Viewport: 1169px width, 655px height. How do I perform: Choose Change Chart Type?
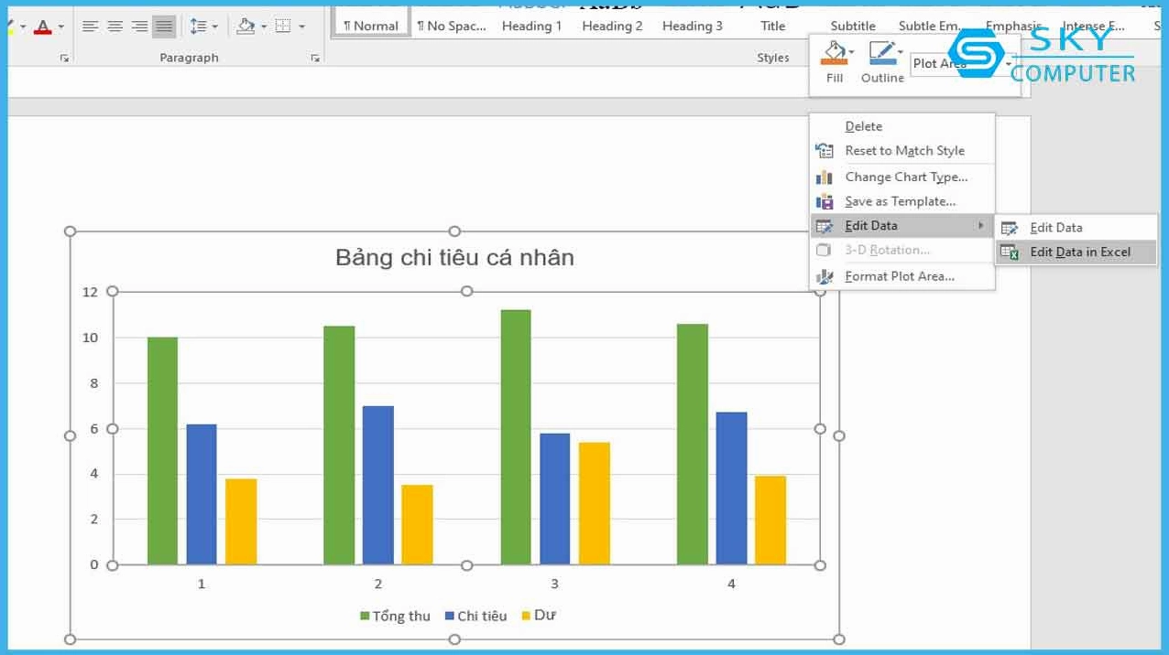coord(901,177)
